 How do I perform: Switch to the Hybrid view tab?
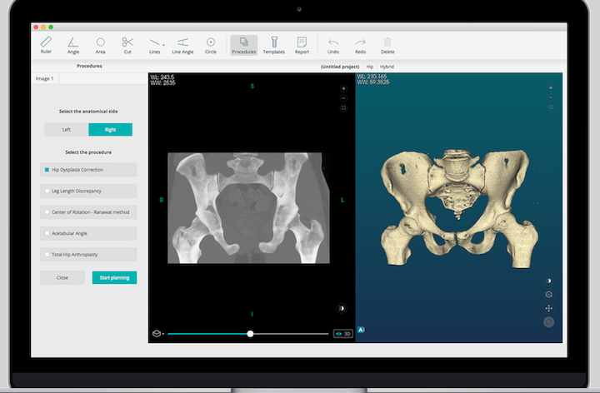(x=387, y=66)
